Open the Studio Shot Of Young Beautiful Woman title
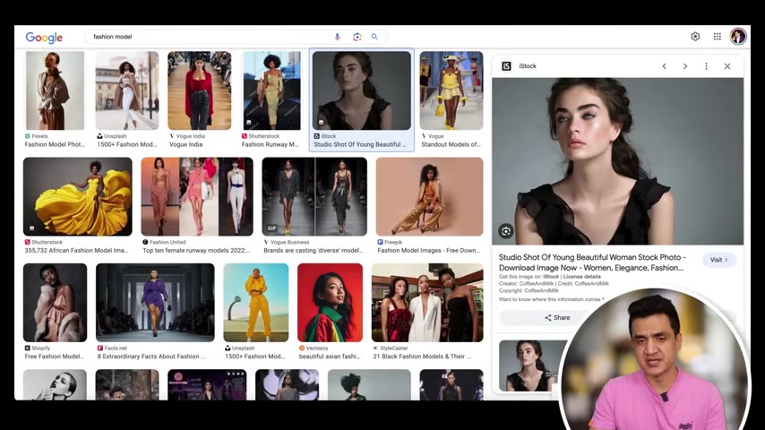Screen dimensions: 765x430 (x=592, y=262)
